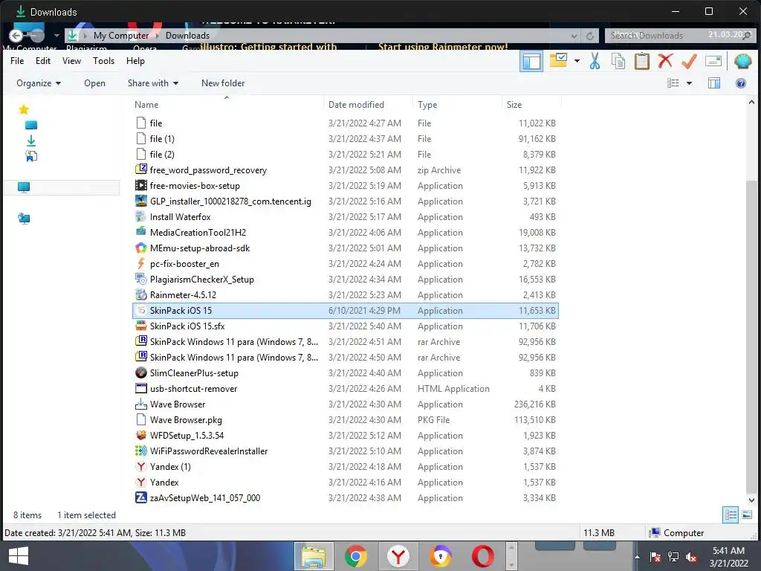Click the Rename toolbar icon
The image size is (761, 571).
click(x=713, y=61)
